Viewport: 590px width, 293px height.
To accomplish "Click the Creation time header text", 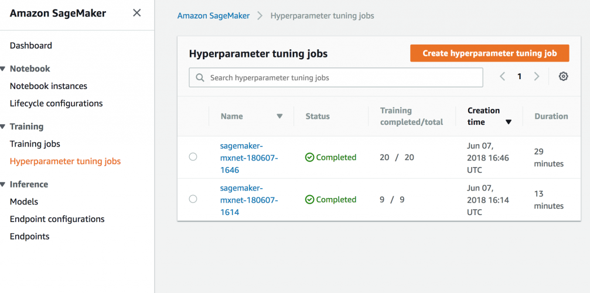I will pos(483,116).
